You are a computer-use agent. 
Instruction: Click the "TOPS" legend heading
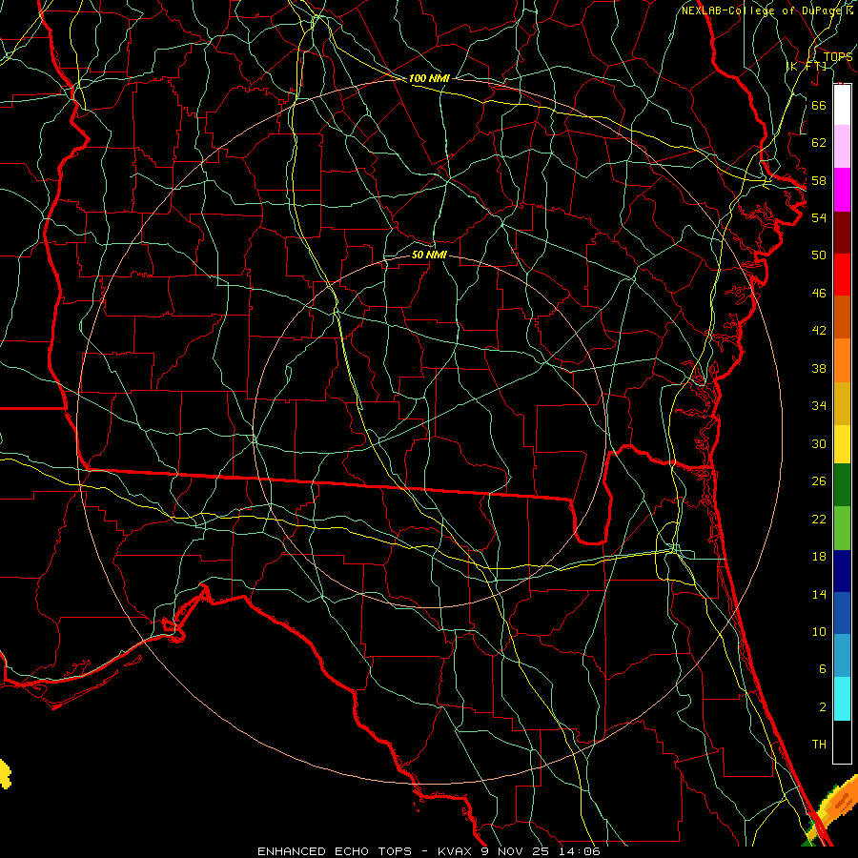coord(838,57)
